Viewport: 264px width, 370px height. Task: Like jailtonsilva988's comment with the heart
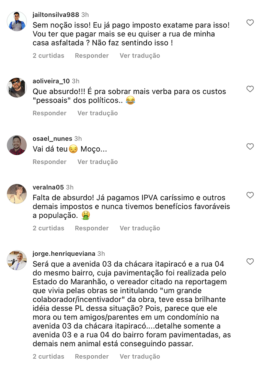tap(250, 23)
